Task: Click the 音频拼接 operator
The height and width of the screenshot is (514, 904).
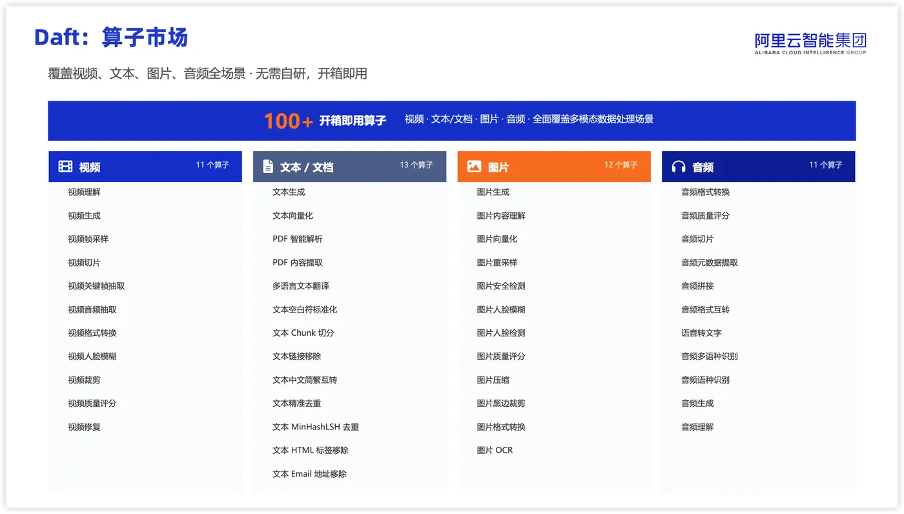Action: pos(697,286)
